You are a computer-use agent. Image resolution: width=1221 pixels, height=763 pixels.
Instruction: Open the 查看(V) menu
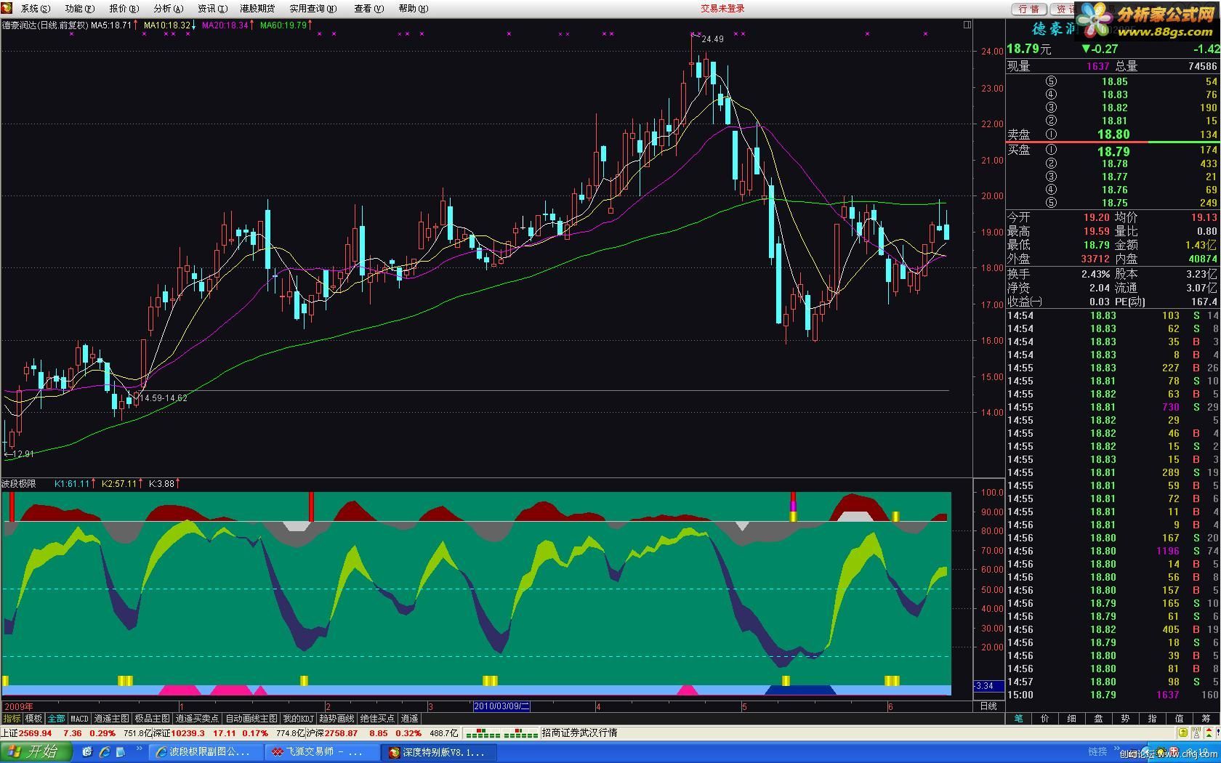pos(368,9)
